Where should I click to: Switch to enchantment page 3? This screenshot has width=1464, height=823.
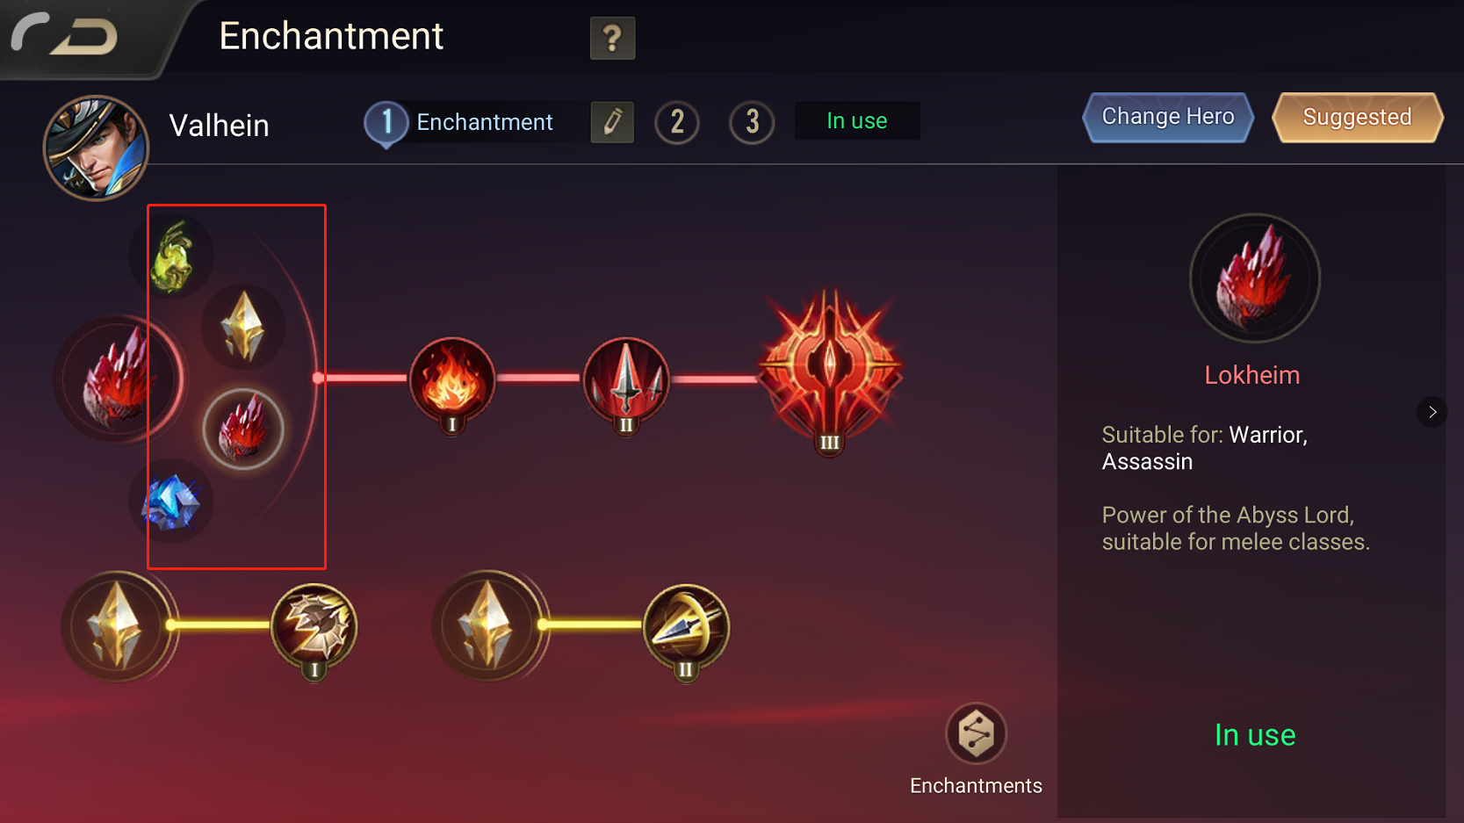tap(752, 122)
